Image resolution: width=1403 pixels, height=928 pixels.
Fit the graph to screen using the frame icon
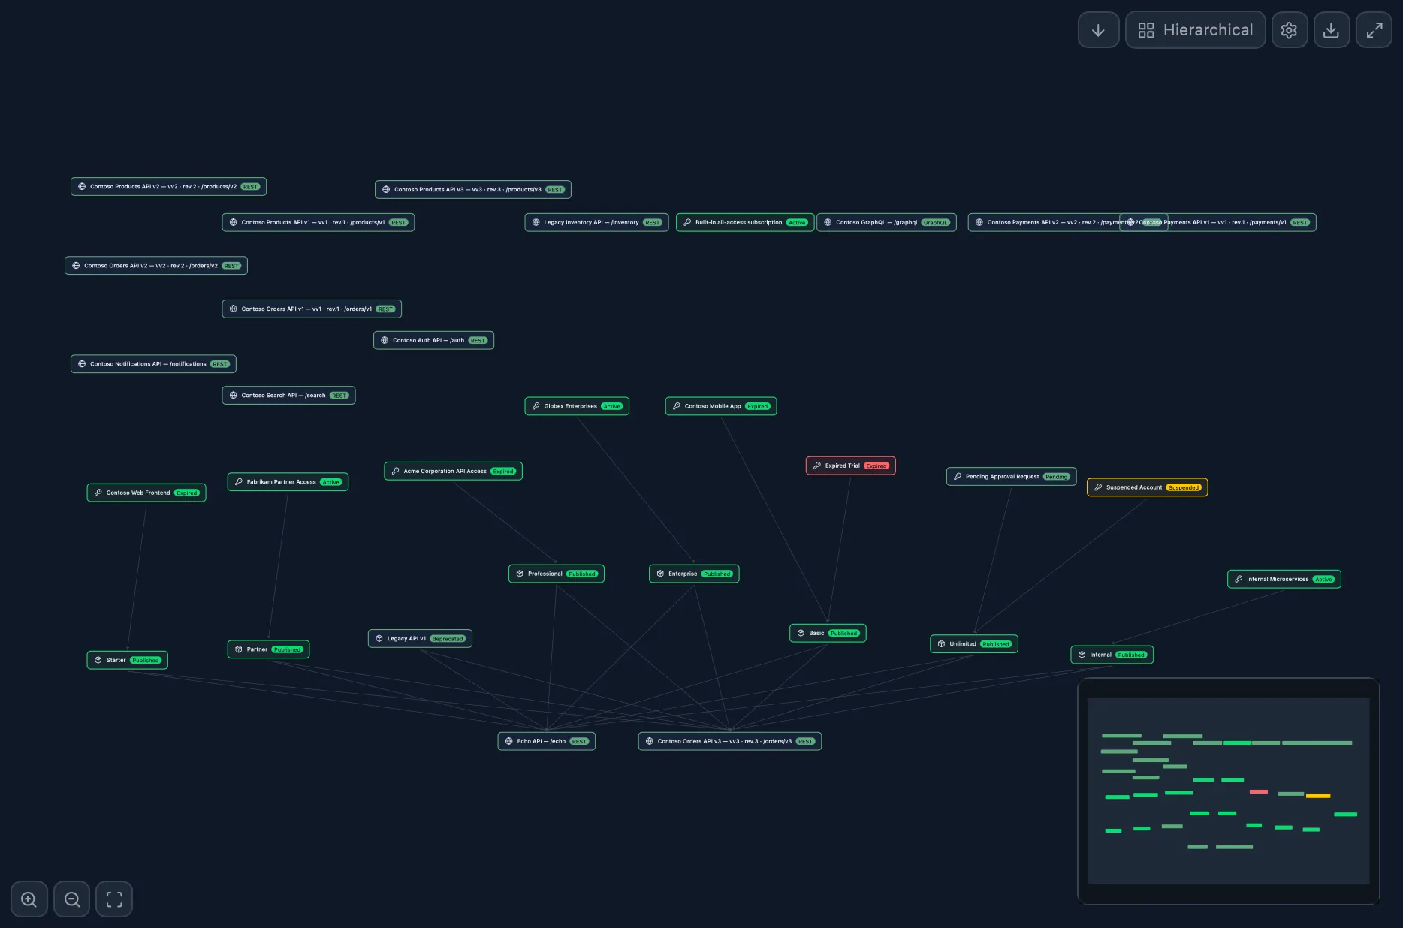pos(114,899)
